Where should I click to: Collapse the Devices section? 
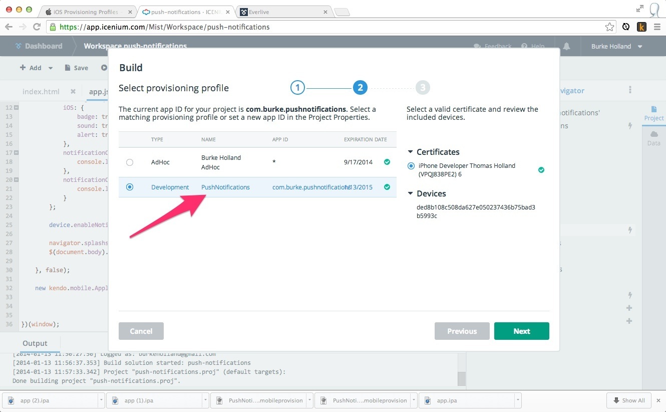tap(411, 193)
